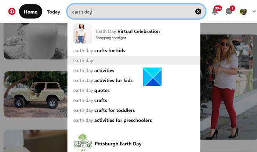Select the Earth Day Virtual Celebration thumbnail
The width and height of the screenshot is (257, 152).
click(x=83, y=34)
